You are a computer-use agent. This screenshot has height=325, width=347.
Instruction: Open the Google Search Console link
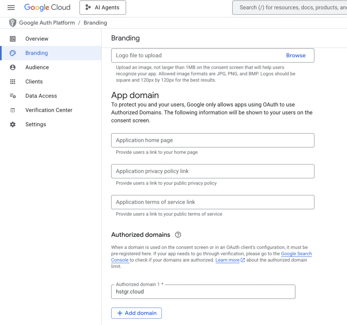[297, 254]
